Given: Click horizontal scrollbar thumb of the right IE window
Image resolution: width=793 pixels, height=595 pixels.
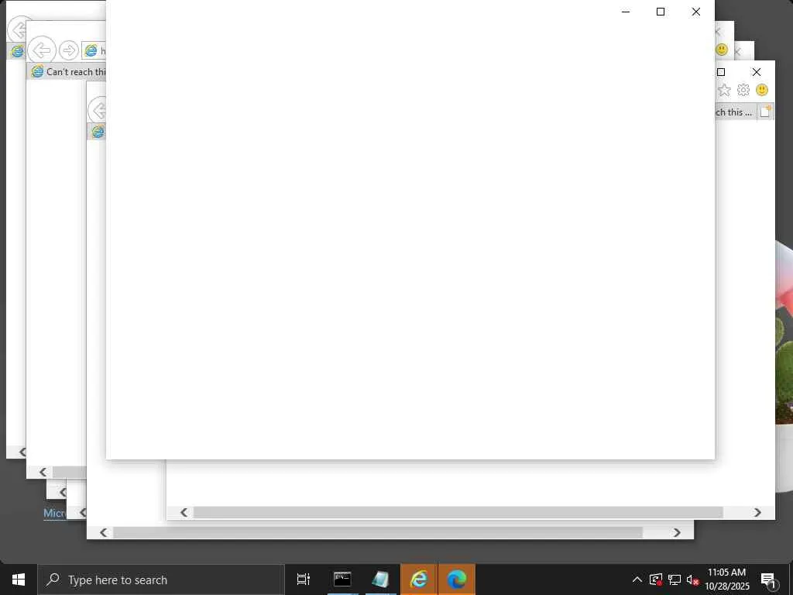Looking at the screenshot, I should [x=458, y=512].
